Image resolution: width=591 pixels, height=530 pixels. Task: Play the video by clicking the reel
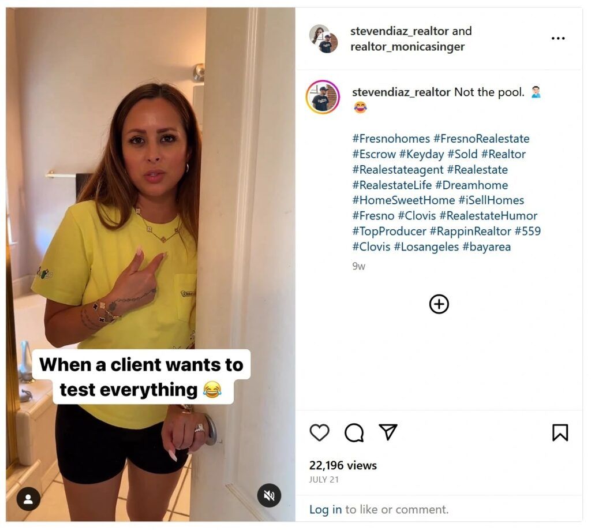150,231
